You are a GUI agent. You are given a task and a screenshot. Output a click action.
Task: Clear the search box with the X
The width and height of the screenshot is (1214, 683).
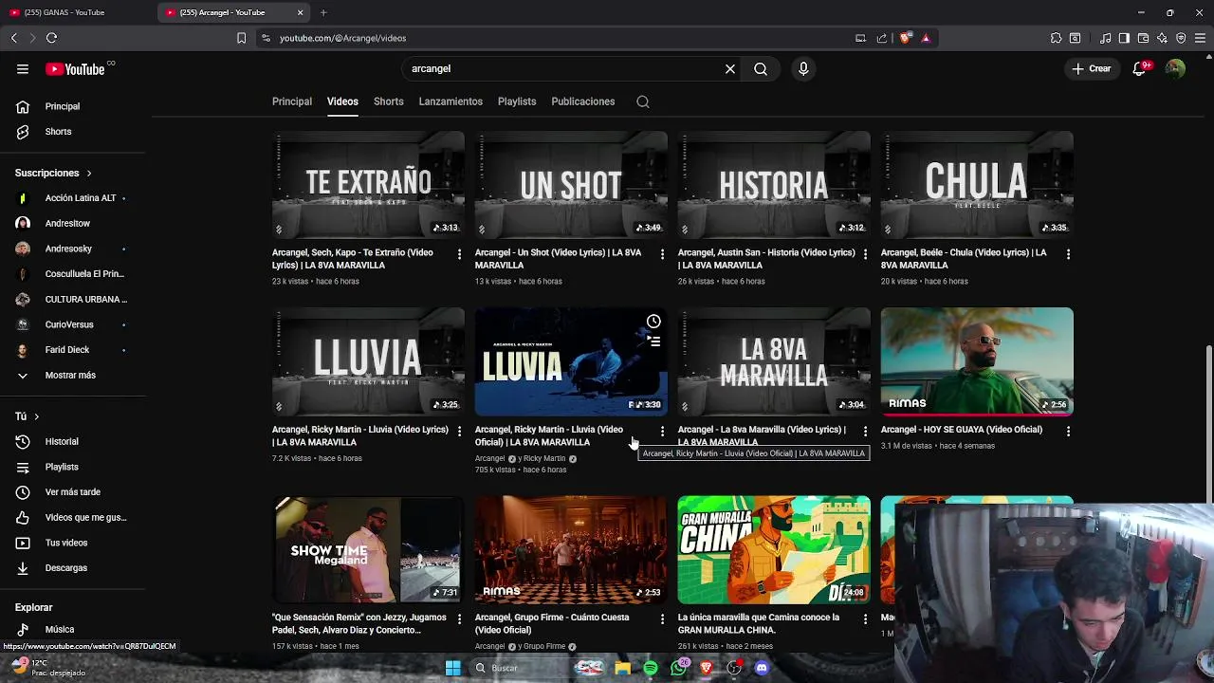tap(730, 68)
